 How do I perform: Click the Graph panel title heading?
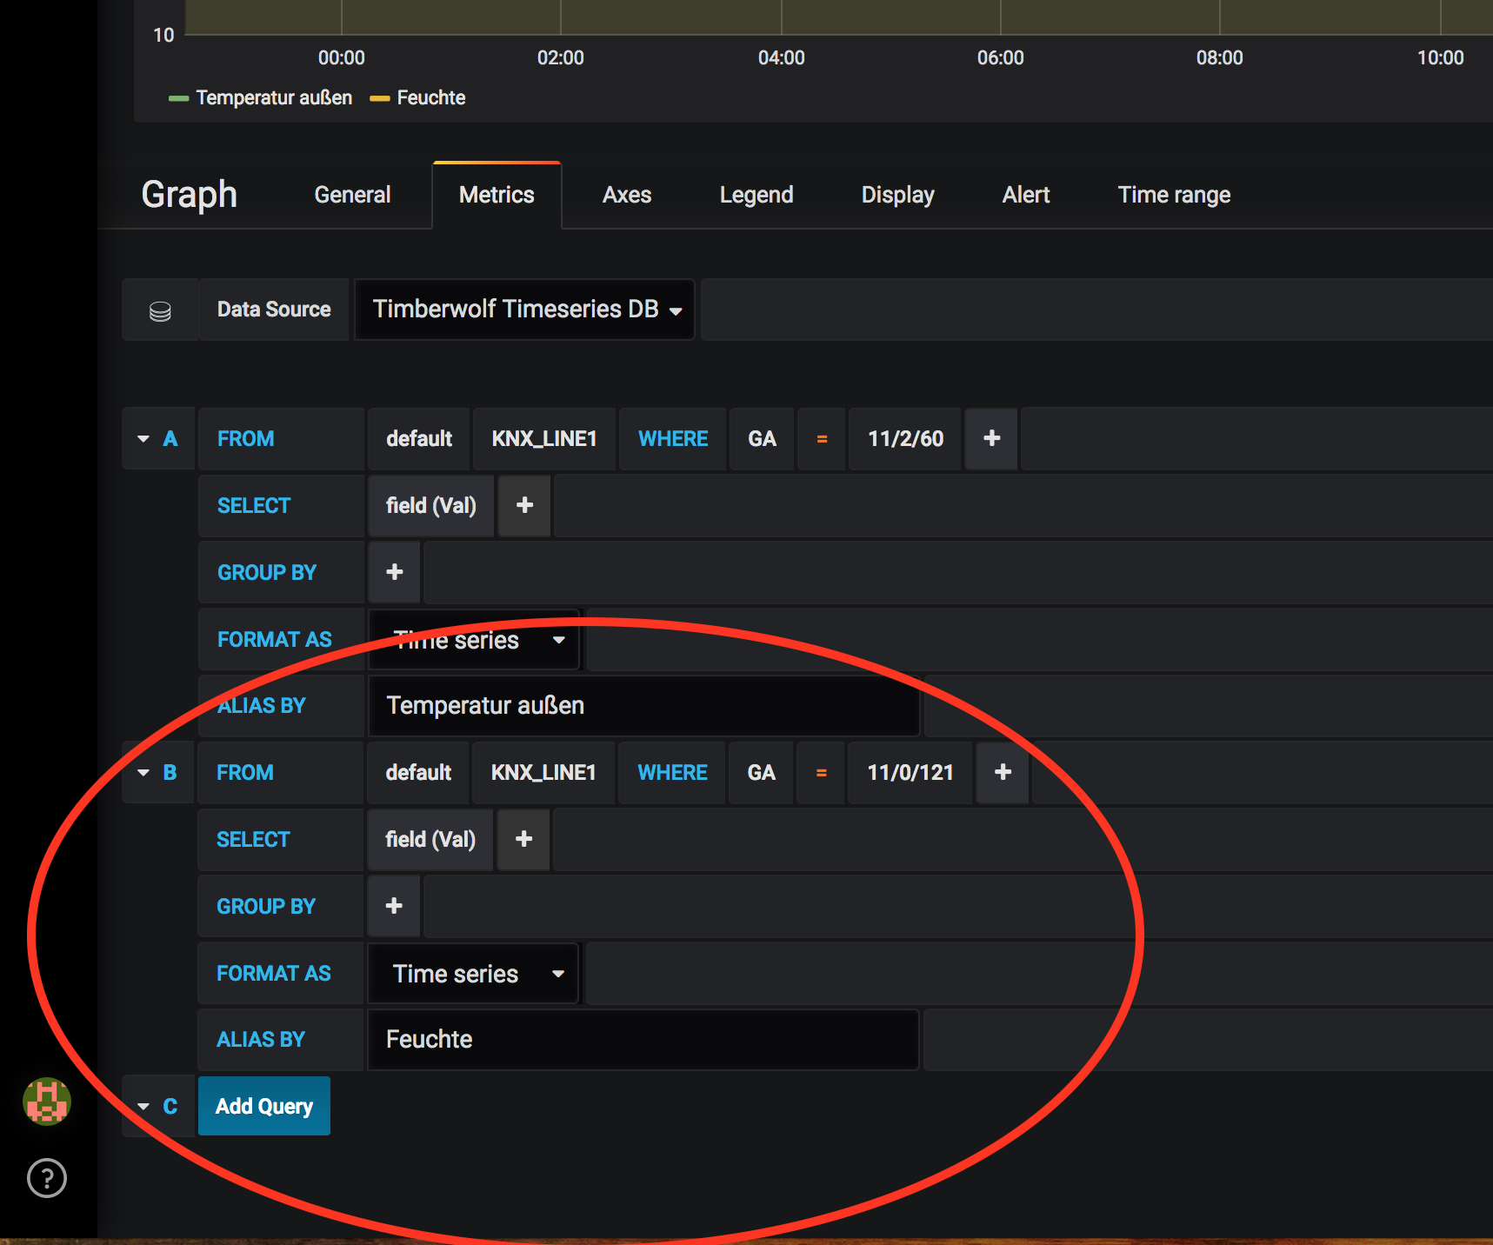pyautogui.click(x=189, y=195)
